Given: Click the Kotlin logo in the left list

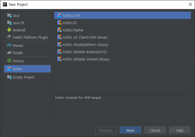Looking at the screenshot, I should pyautogui.click(x=9, y=69).
